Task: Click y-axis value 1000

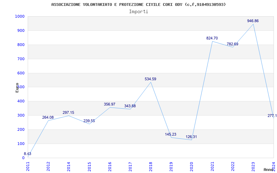Action: [x=20, y=16]
